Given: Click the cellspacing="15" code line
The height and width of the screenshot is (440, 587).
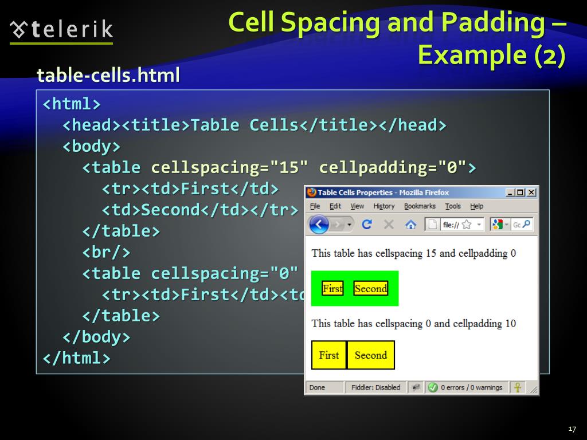Looking at the screenshot, I should 279,167.
